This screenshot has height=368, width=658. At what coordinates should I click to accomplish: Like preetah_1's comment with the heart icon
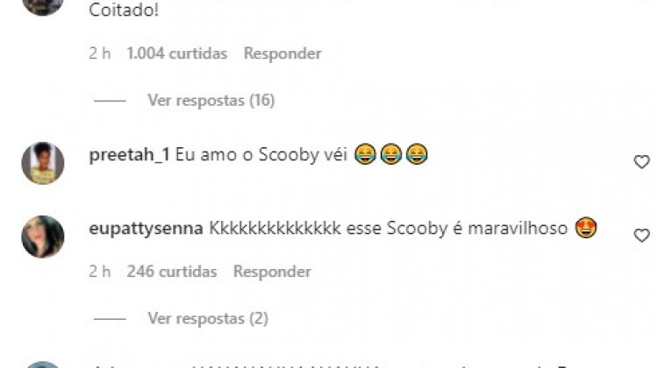pos(641,162)
